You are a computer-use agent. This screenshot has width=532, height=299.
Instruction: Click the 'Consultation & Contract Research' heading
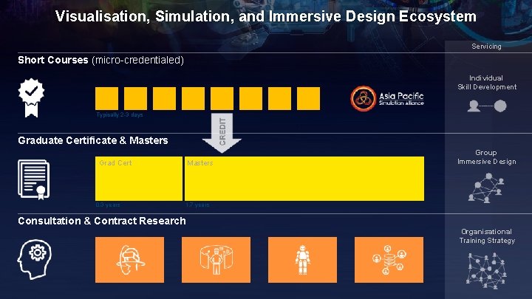(102, 221)
